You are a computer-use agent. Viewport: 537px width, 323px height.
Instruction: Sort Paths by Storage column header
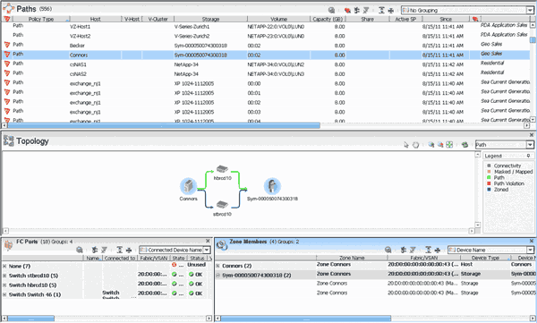point(210,19)
